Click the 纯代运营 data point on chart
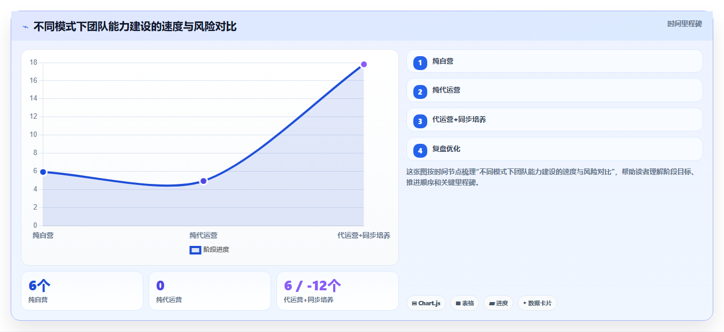The height and width of the screenshot is (332, 724). [x=203, y=181]
